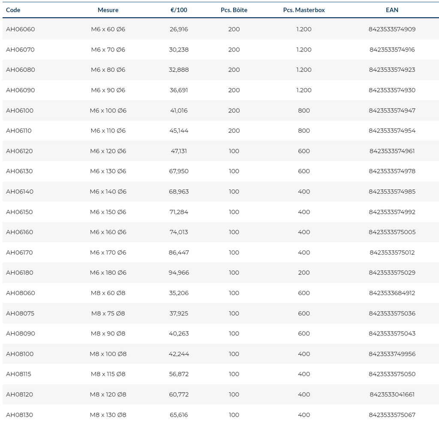
Task: Select product code AH08100
Action: pos(20,354)
